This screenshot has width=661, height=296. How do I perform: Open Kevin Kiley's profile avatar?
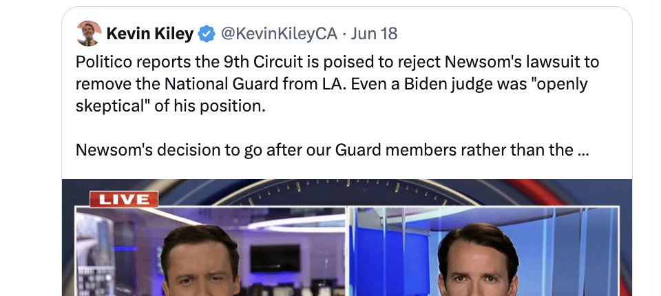[89, 33]
